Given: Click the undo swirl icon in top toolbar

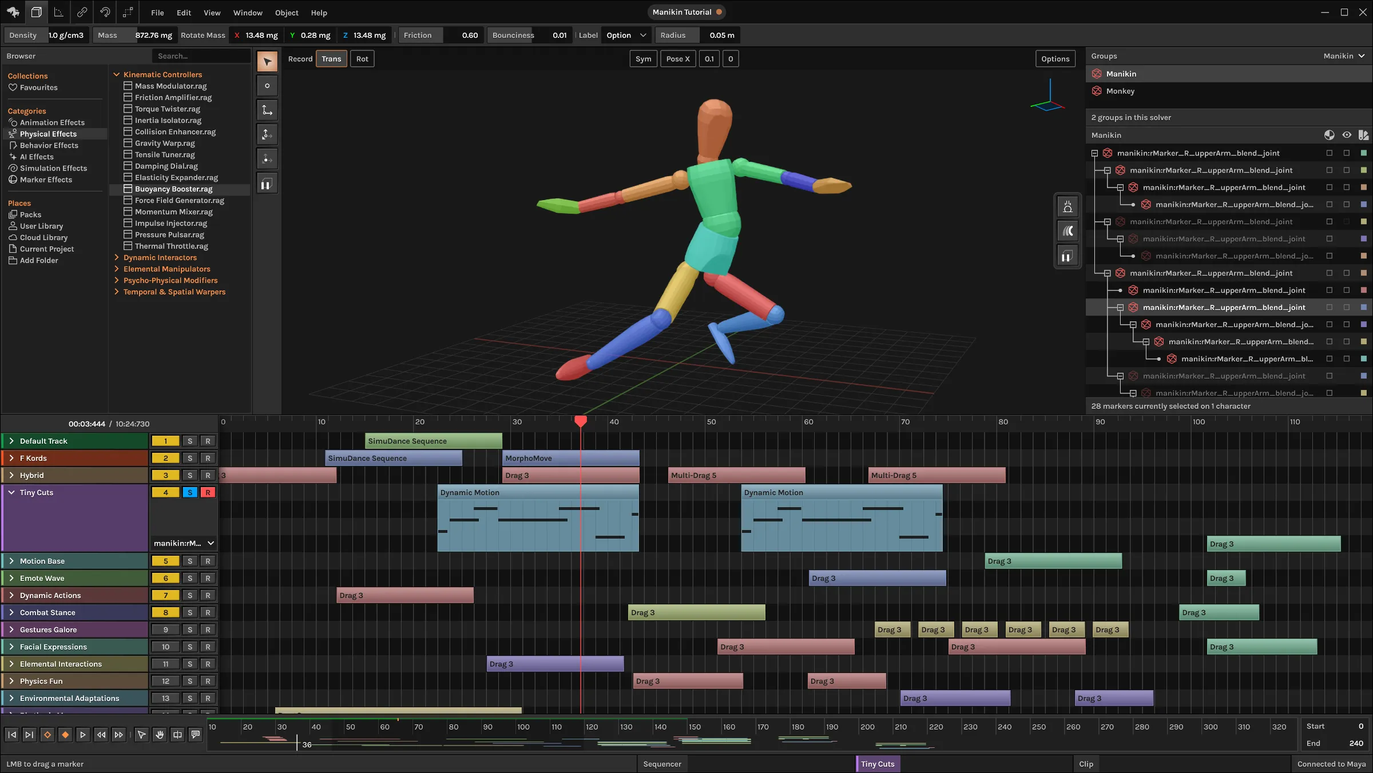Looking at the screenshot, I should pos(105,12).
